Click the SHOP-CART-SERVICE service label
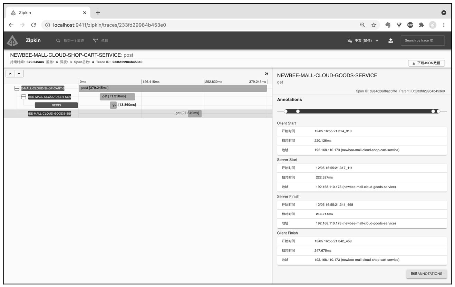Viewport: 455px width, 287px height. [43, 88]
